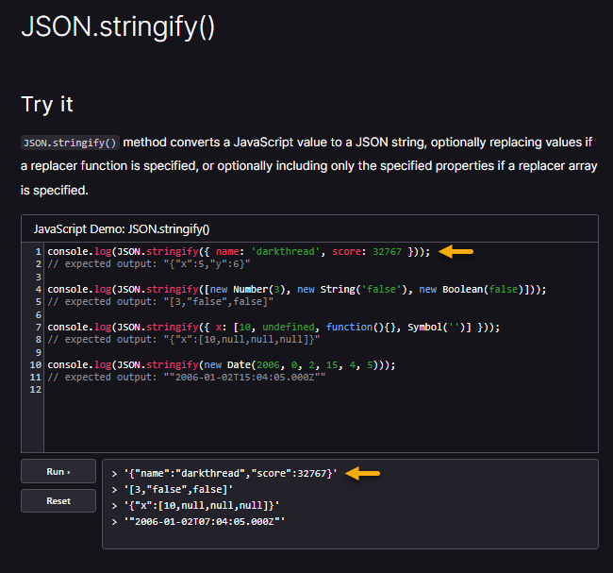Click the Reset button
613x573 pixels.
58,501
